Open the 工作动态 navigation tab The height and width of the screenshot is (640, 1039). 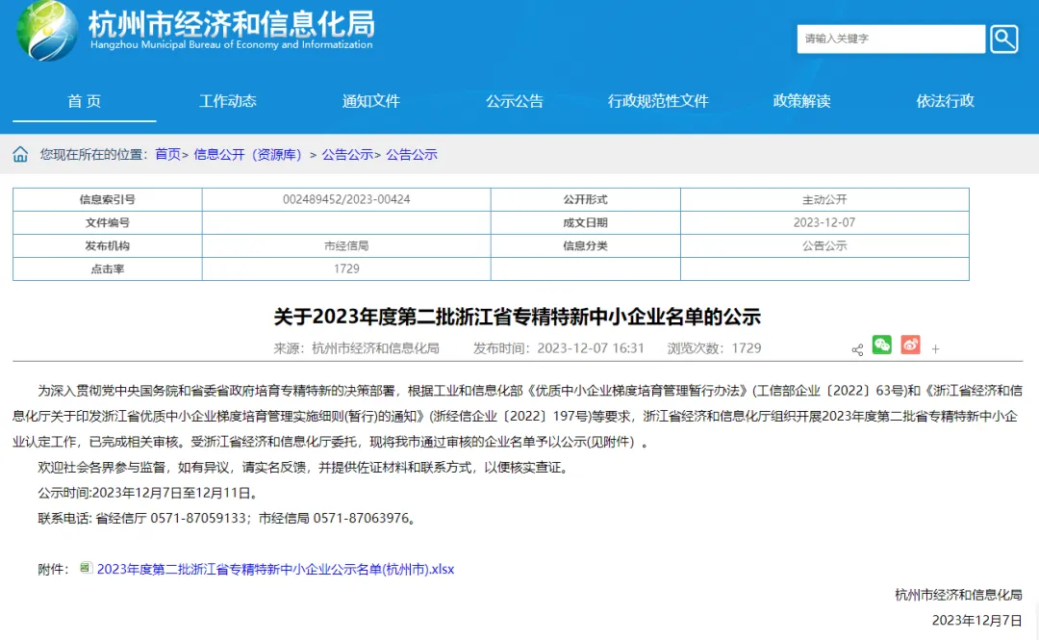pyautogui.click(x=228, y=101)
